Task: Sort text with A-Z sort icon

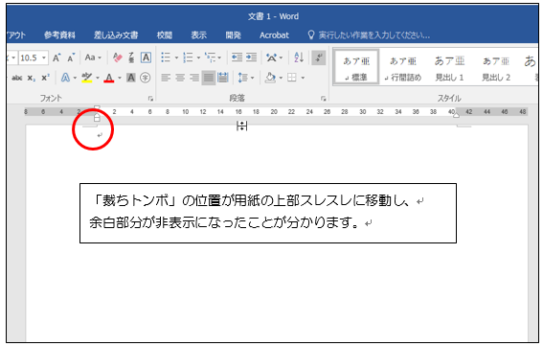Action: tap(299, 58)
